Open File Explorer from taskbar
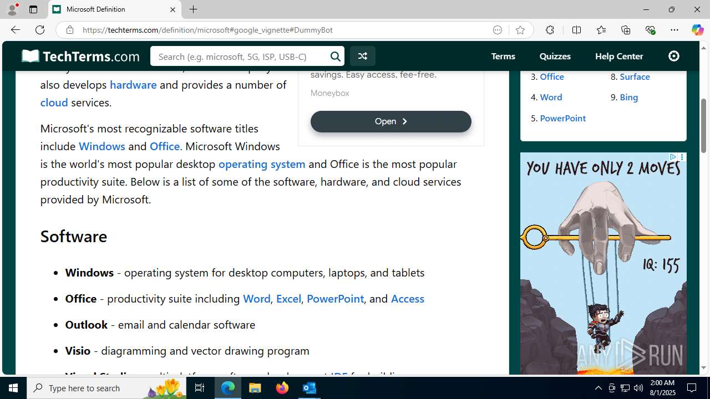 pyautogui.click(x=255, y=388)
